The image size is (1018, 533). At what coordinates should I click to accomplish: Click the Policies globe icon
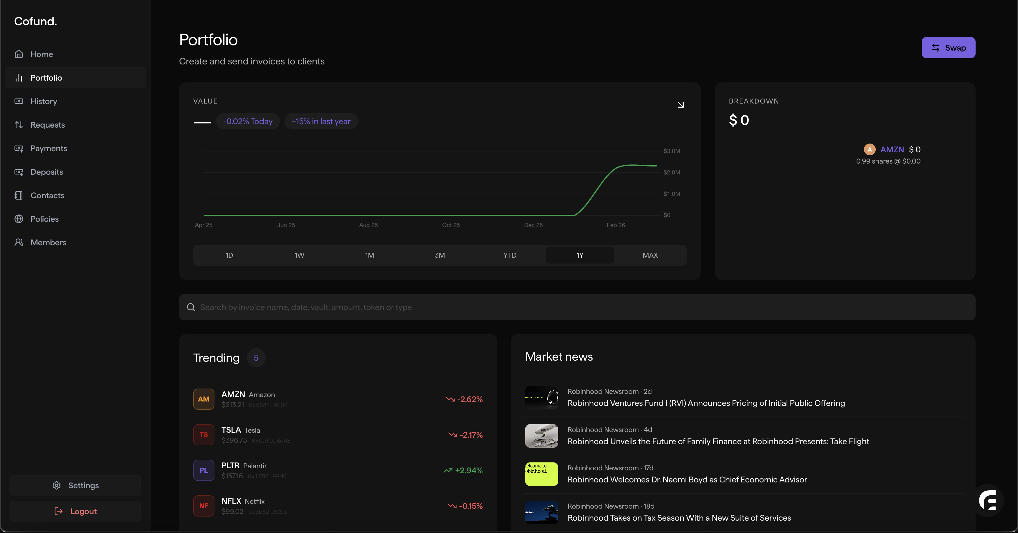coord(19,219)
